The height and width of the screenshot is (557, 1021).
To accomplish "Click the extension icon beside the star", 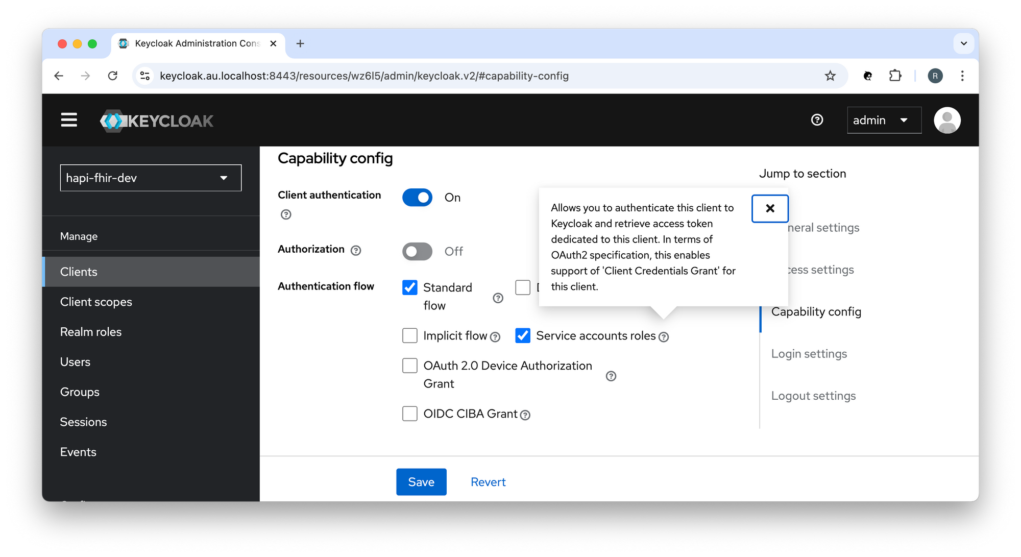I will pyautogui.click(x=867, y=76).
